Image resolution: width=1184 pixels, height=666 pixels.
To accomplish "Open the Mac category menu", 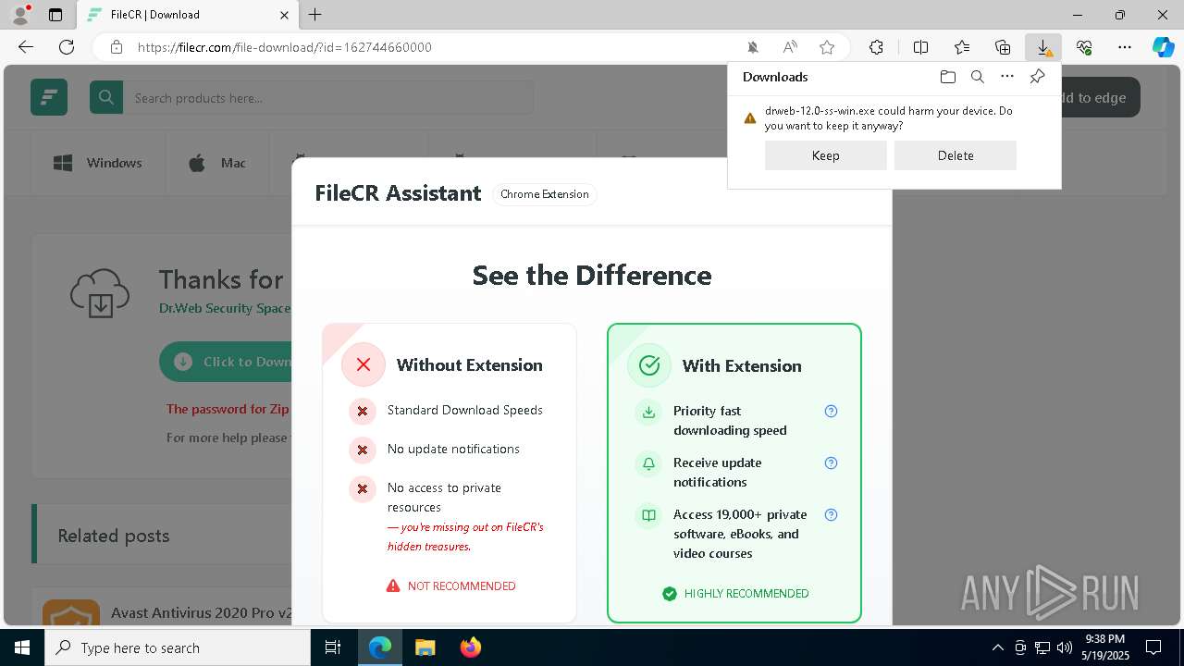I will pyautogui.click(x=217, y=163).
